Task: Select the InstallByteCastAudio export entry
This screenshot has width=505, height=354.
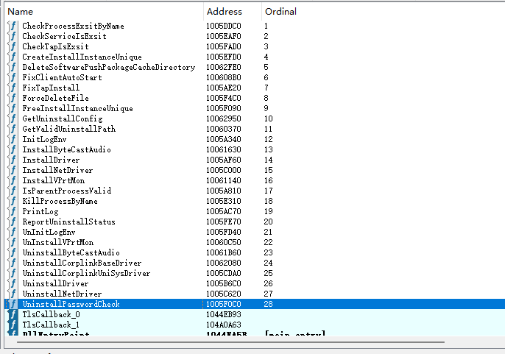Action: tap(66, 149)
